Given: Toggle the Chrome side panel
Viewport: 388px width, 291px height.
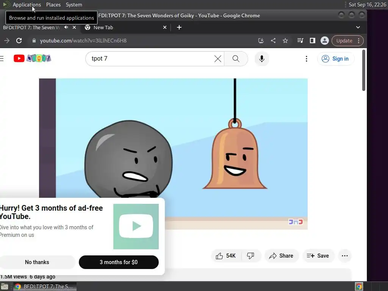Looking at the screenshot, I should click(313, 41).
